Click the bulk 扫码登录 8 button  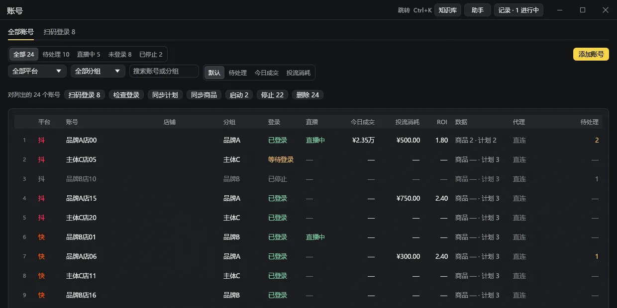(x=85, y=94)
